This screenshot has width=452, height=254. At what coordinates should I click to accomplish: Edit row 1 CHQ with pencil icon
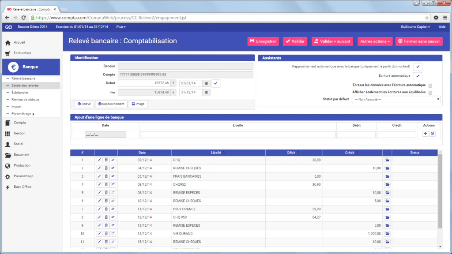coord(99,160)
